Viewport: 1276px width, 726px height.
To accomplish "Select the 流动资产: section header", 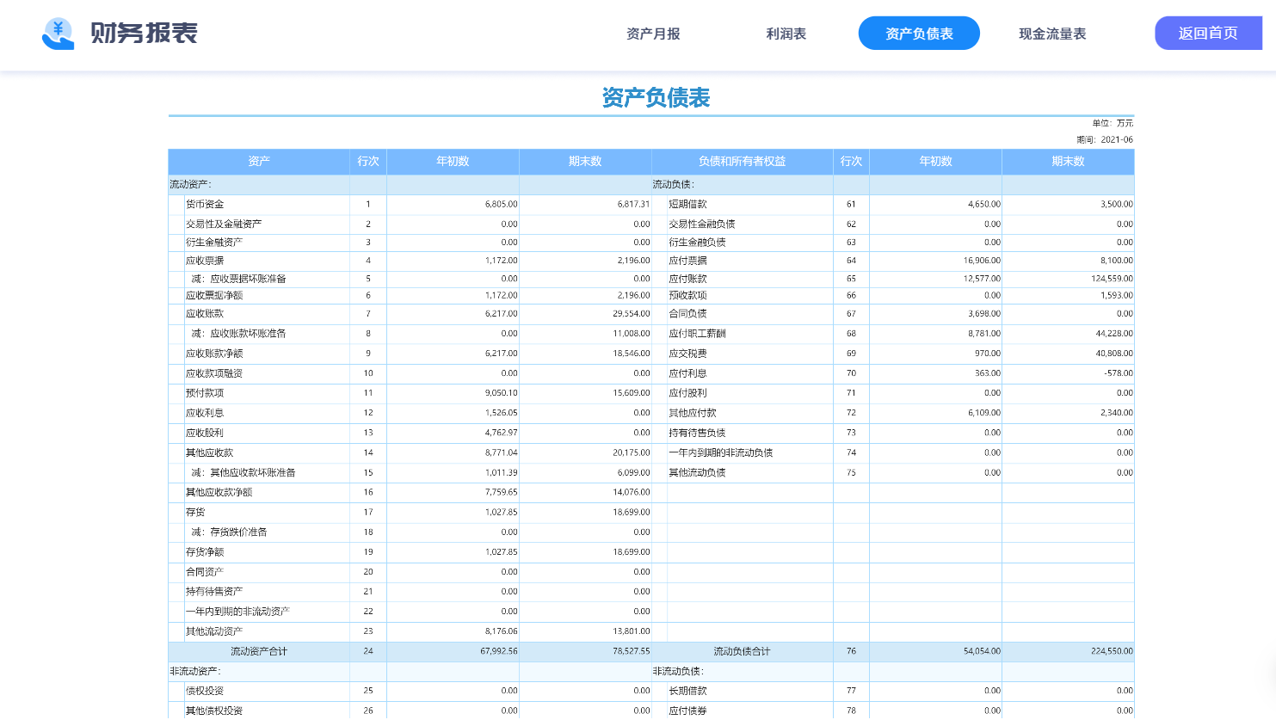I will pos(190,184).
